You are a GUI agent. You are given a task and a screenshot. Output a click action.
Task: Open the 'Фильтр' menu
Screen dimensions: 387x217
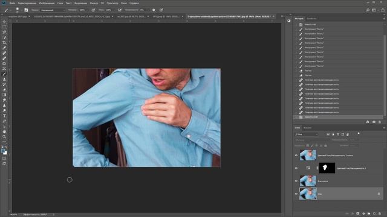[x=94, y=3]
